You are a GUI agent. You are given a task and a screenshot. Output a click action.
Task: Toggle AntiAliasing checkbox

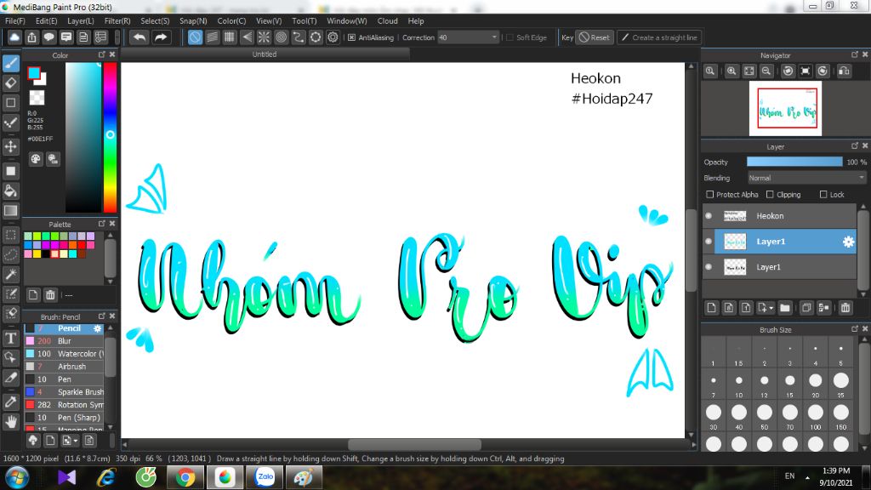coord(351,37)
